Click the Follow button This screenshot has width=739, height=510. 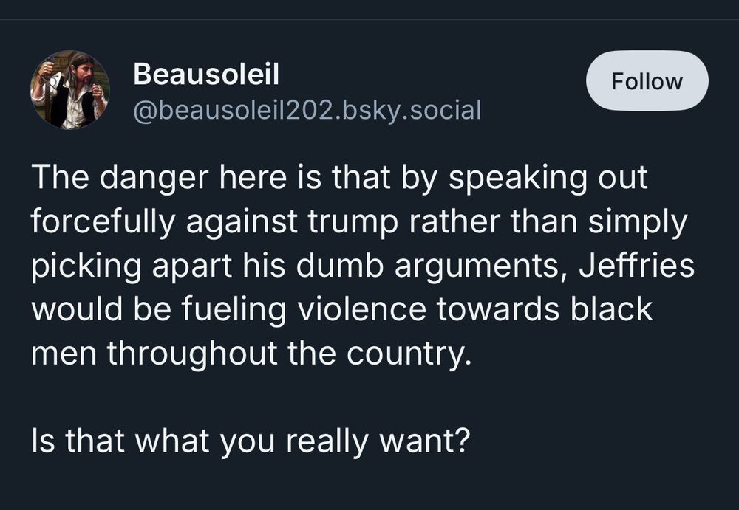[x=647, y=81]
